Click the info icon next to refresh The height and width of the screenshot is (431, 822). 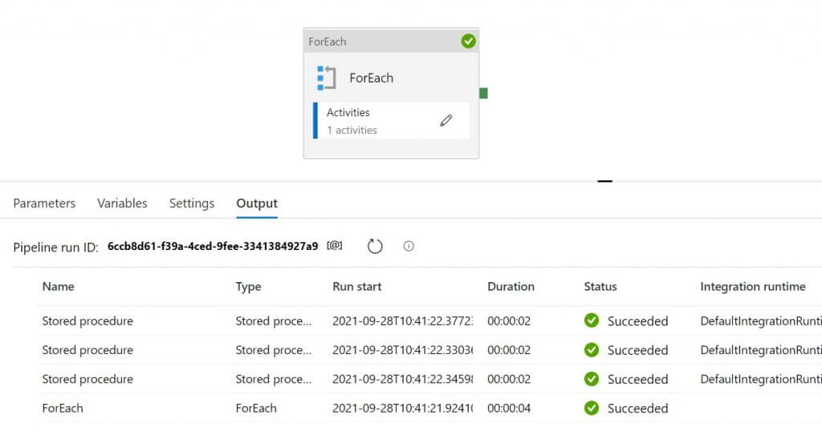coord(409,246)
